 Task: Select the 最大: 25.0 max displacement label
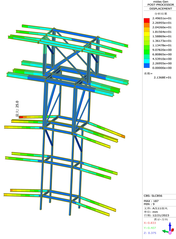click(17, 109)
